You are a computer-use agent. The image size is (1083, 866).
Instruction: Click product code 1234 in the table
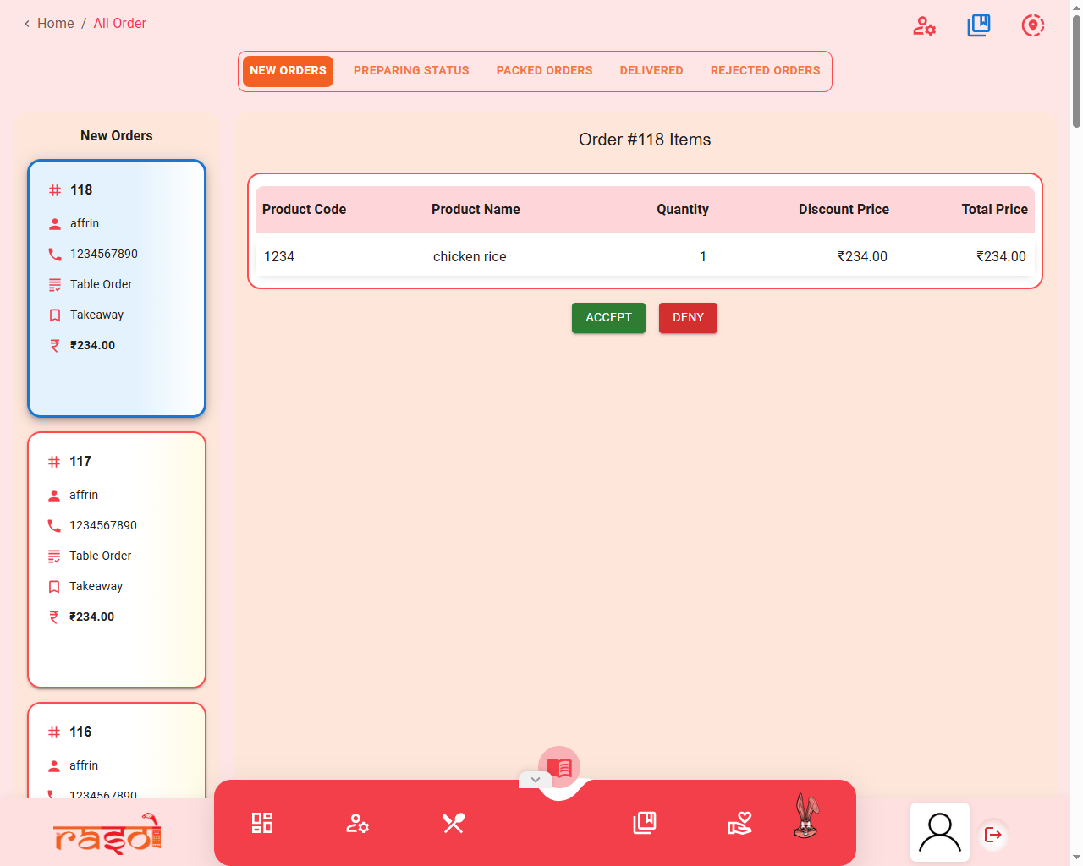(279, 257)
